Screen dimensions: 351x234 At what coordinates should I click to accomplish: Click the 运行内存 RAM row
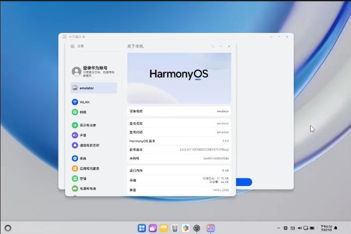pyautogui.click(x=179, y=171)
